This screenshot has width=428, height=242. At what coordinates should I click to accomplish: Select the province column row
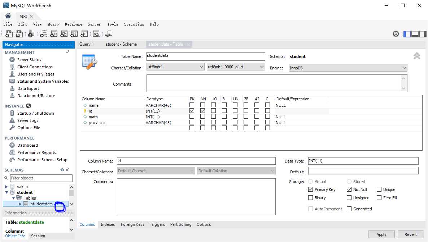pos(205,123)
